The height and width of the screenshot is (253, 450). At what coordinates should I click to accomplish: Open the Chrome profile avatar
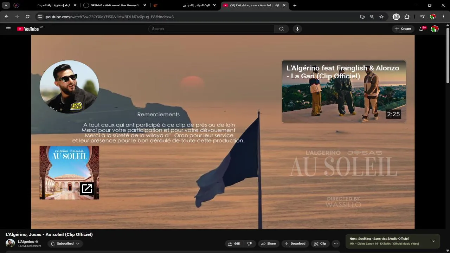(x=433, y=17)
